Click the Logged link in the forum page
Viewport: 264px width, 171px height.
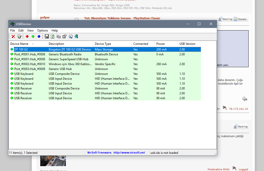coord(243,169)
